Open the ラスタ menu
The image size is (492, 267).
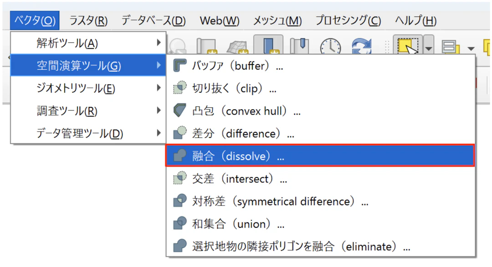(88, 20)
